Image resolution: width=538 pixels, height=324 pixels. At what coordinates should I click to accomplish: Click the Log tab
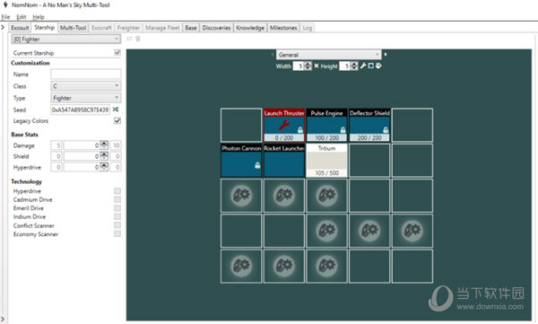308,28
